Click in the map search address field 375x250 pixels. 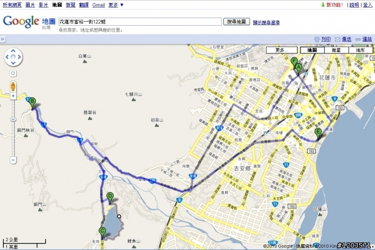(140, 22)
